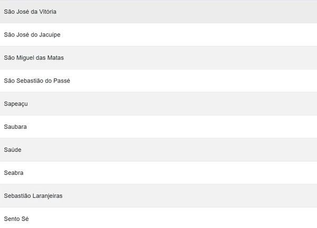Screen dimensions: 317x228
Task: Click empty space in São José do Jacuípe row
Action: [x=211, y=35]
